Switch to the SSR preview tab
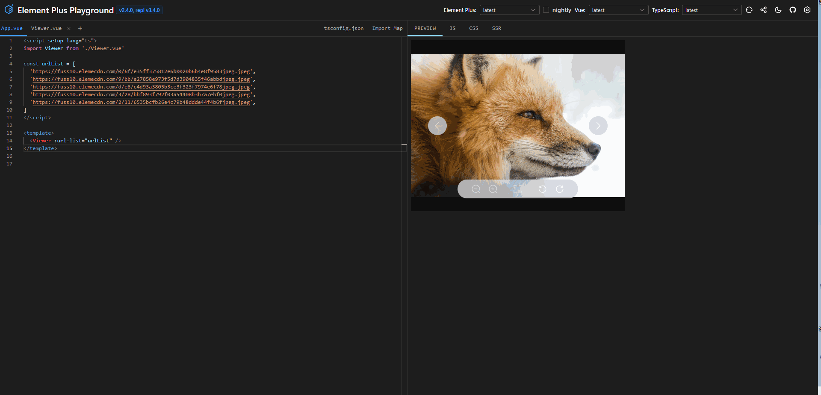 pyautogui.click(x=496, y=28)
